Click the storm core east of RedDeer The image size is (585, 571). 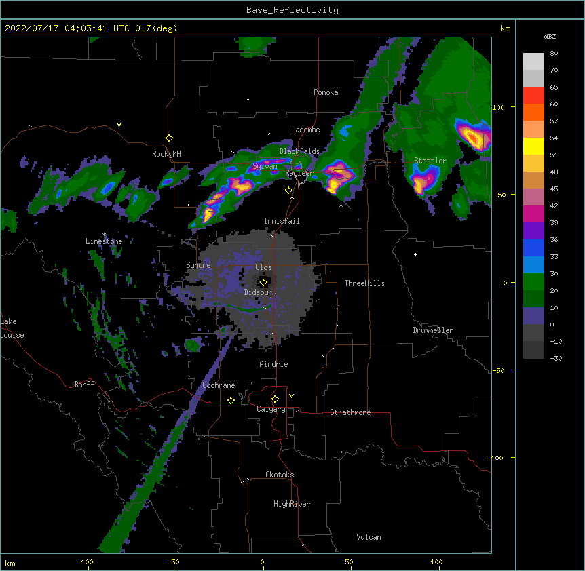coord(337,176)
